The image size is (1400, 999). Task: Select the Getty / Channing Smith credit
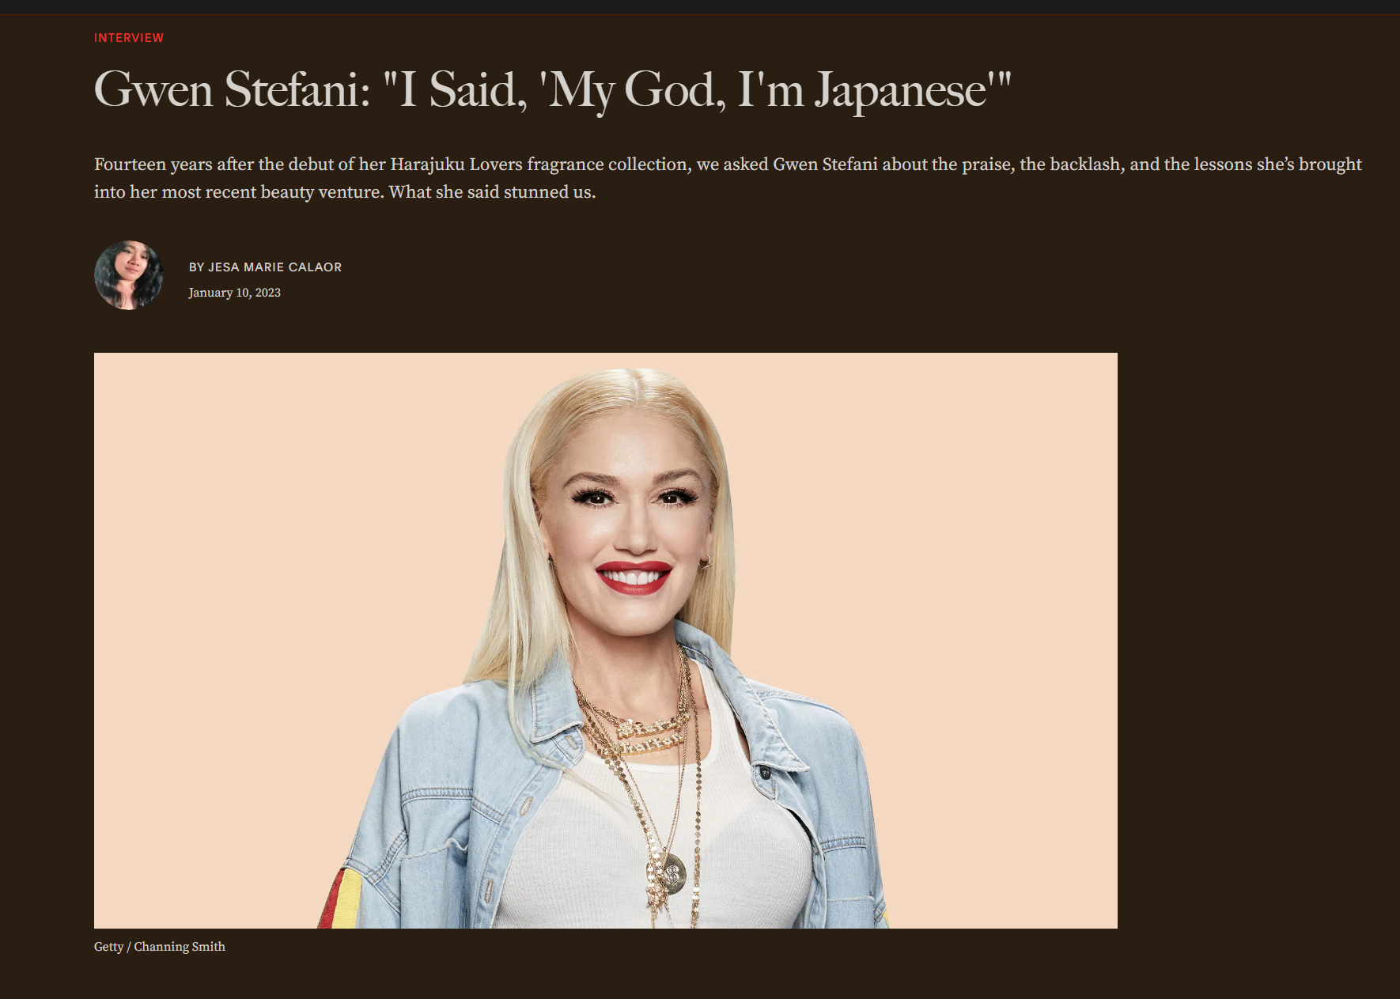[160, 947]
